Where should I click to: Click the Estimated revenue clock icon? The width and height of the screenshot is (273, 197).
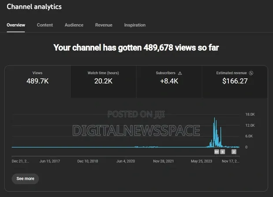point(251,73)
